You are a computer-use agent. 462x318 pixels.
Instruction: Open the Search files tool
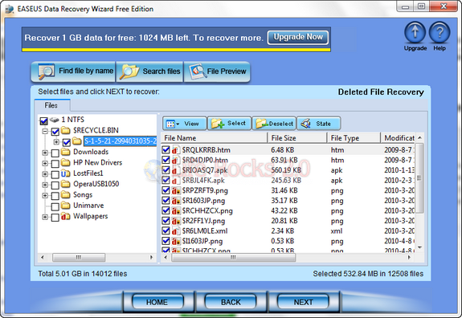click(149, 71)
